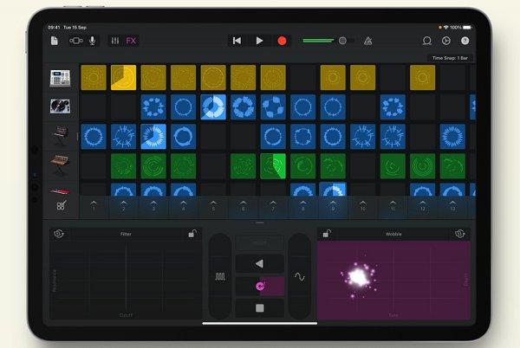Viewport: 520px width, 348px height.
Task: Select the fourth row wooden keyboard track header
Action: click(60, 164)
